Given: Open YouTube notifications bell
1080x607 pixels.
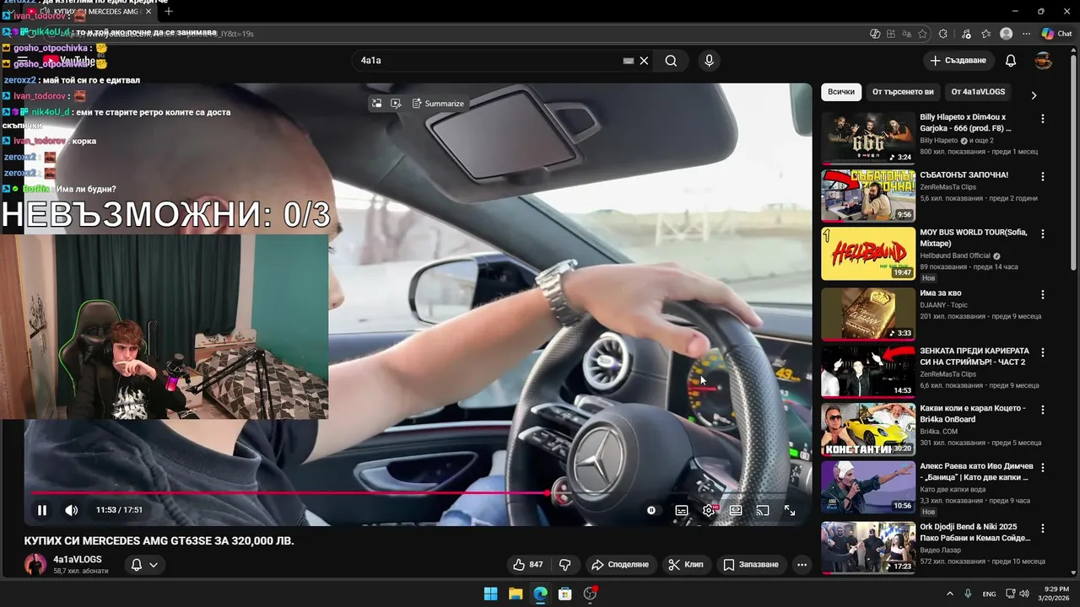Looking at the screenshot, I should coord(1011,61).
